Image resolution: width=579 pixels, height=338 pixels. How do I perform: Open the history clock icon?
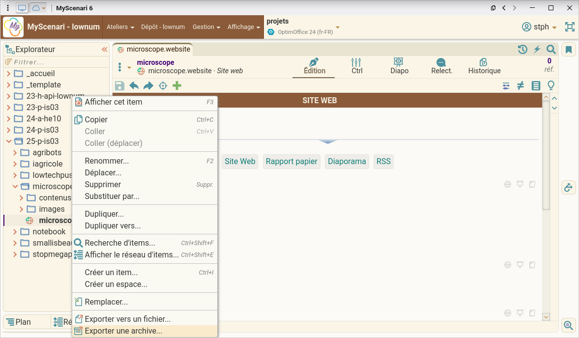coord(522,49)
